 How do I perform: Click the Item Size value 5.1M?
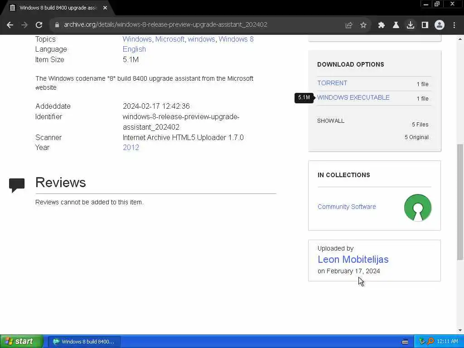coord(130,59)
